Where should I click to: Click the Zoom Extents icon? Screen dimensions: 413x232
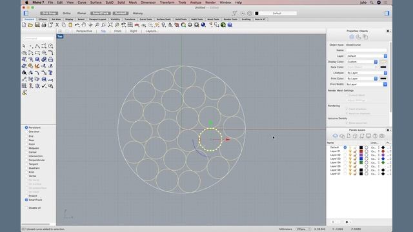(x=110, y=25)
